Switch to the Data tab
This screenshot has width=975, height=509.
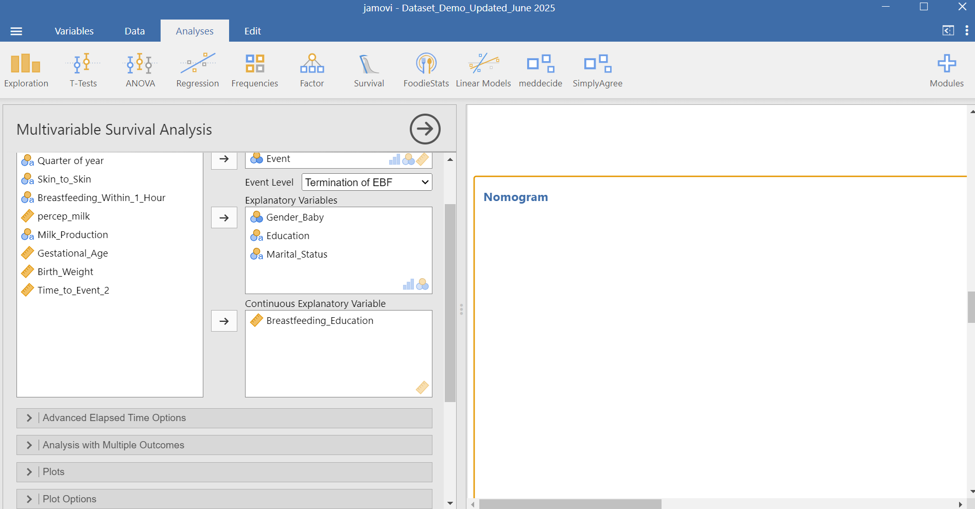click(135, 31)
